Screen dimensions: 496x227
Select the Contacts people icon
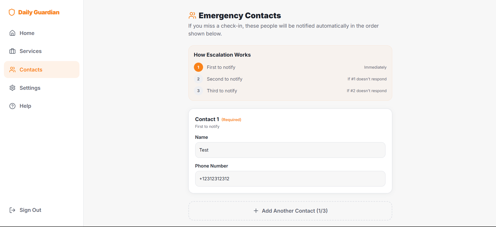pos(13,69)
